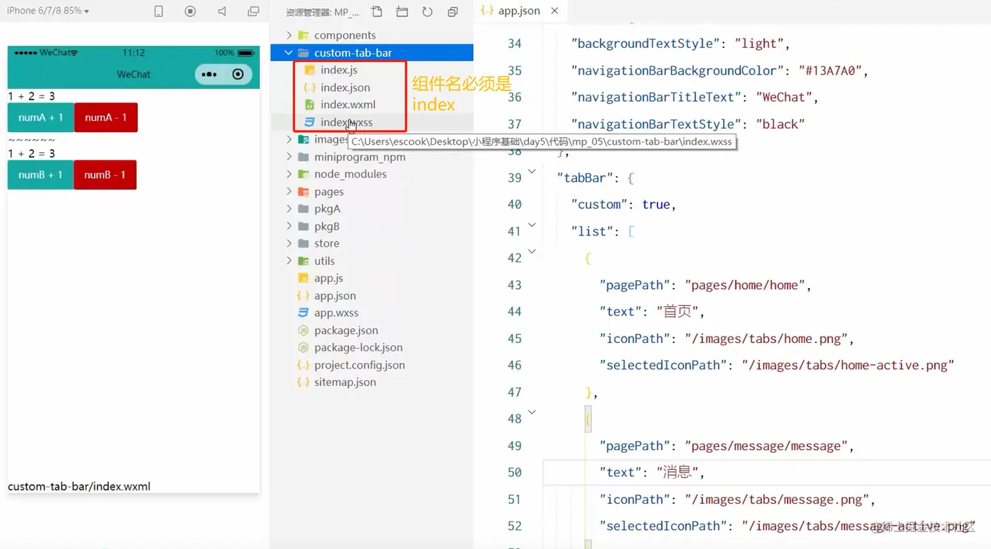This screenshot has height=549, width=991.
Task: Fold the object at line 42
Action: point(532,251)
